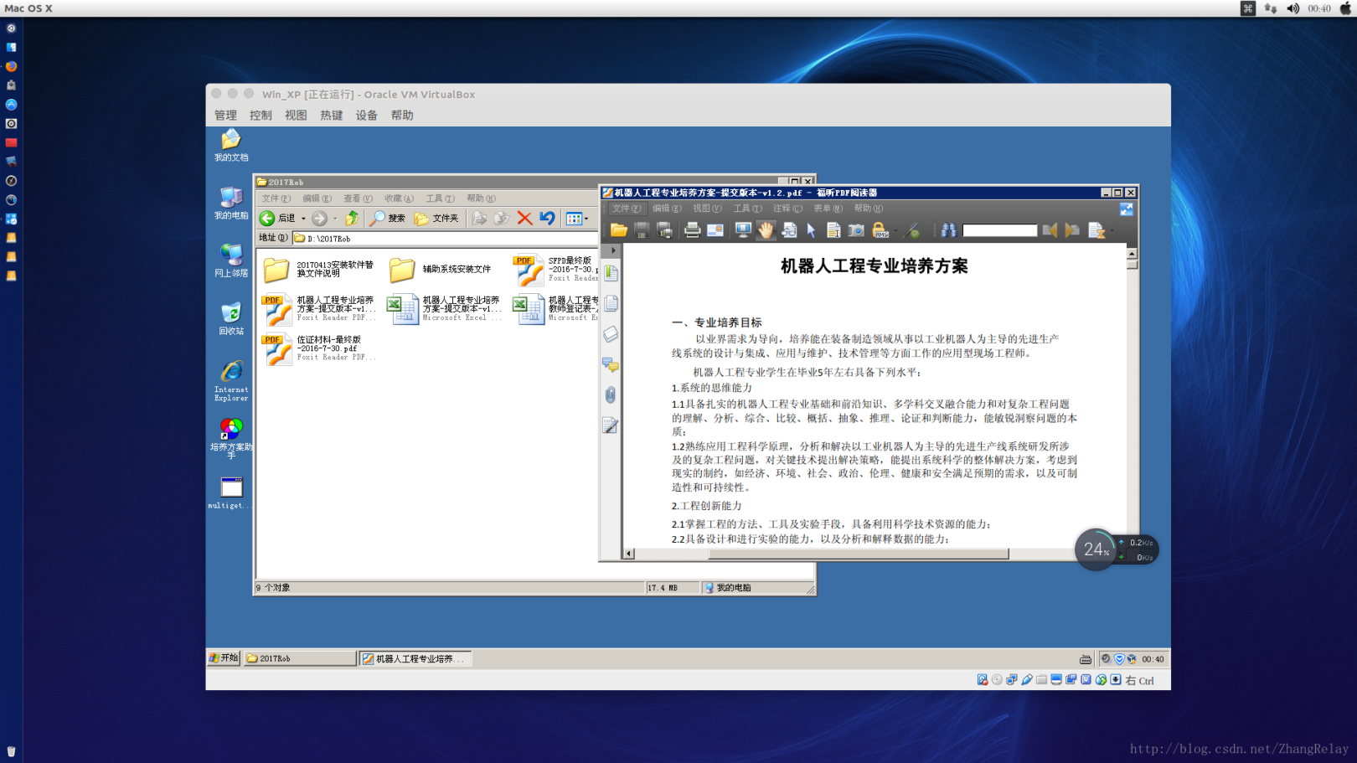The image size is (1357, 763).
Task: Click the VirtualBox shared folders status icon
Action: (1041, 680)
